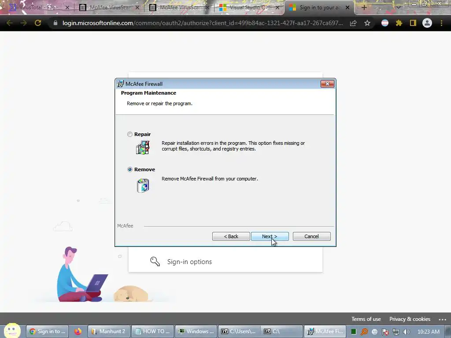
Task: Click the network tray icon
Action: [396, 332]
